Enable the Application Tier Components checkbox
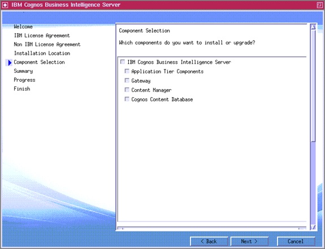The height and width of the screenshot is (249, 325). (127, 71)
